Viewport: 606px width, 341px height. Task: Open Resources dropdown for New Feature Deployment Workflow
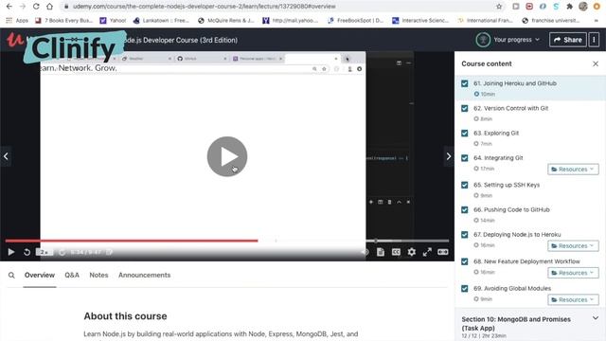point(573,273)
